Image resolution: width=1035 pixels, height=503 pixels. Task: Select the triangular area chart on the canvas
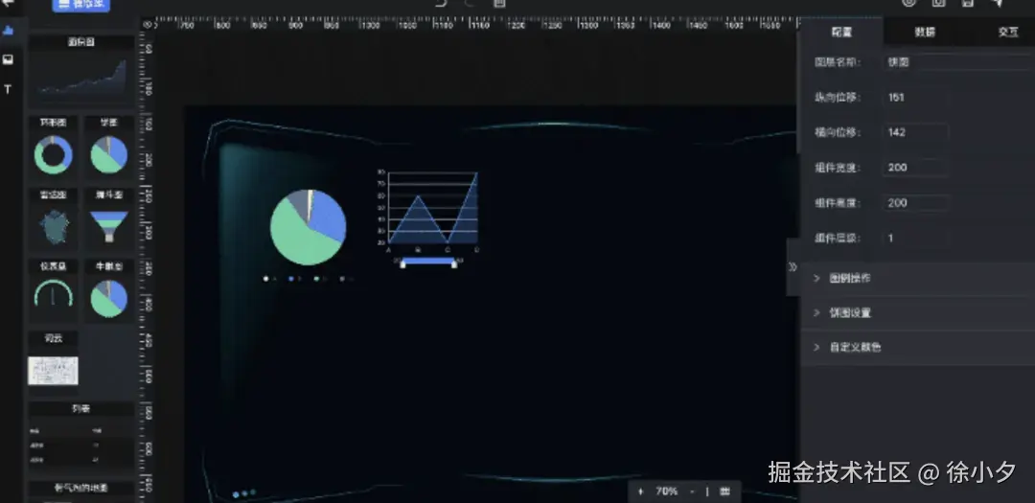tap(432, 210)
